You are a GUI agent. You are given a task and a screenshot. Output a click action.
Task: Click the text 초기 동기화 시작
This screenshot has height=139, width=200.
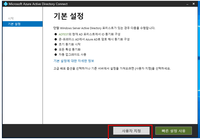(x=69, y=44)
